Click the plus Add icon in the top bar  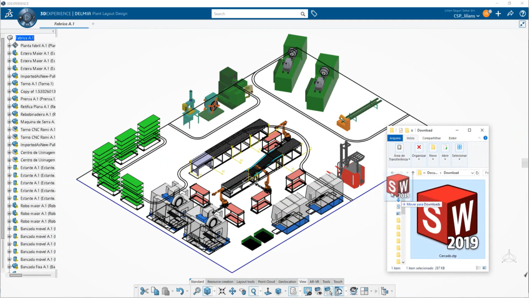498,14
